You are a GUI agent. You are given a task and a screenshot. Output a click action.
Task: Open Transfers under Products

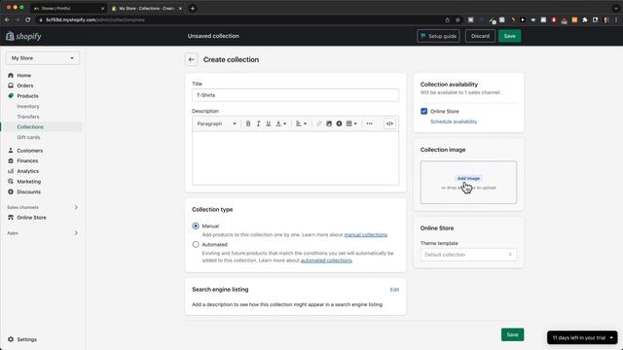pyautogui.click(x=28, y=117)
